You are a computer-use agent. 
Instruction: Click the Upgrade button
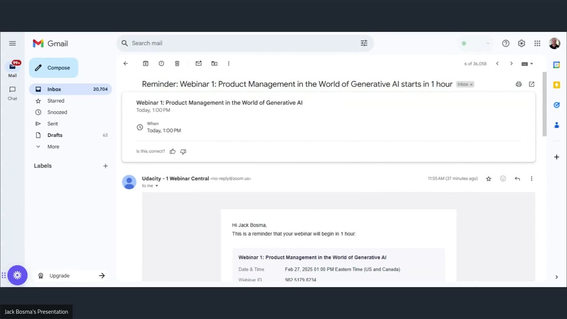coord(71,276)
